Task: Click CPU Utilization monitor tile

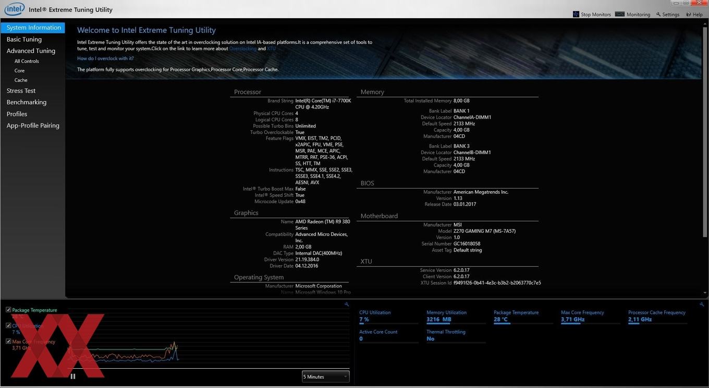Action: (388, 316)
